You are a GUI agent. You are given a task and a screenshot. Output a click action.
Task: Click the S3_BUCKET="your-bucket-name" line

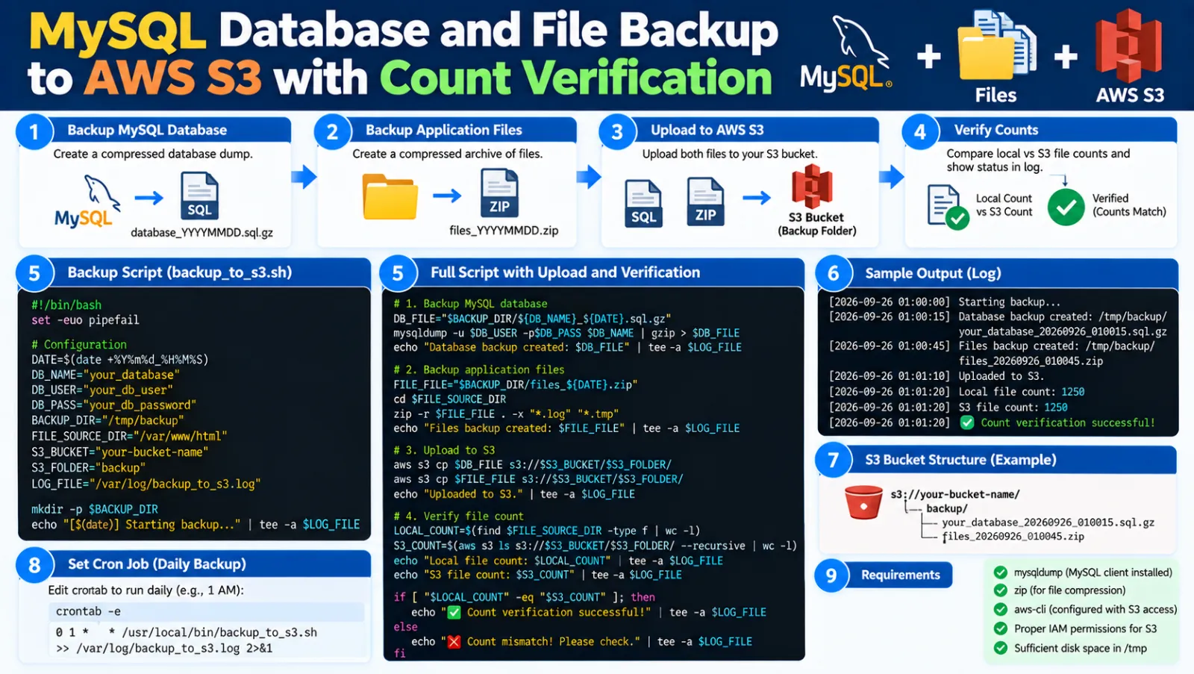tap(119, 452)
